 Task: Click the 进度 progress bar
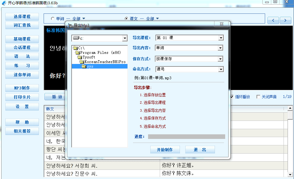[x=186, y=136]
